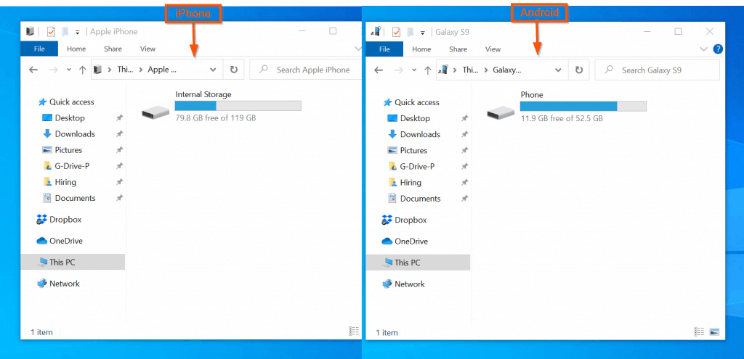Refresh the Galaxy S9 window
744x359 pixels.
tap(579, 70)
